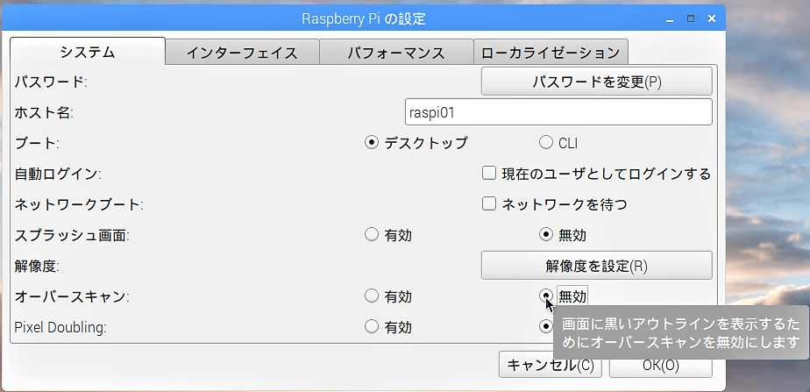The width and height of the screenshot is (810, 392).
Task: Click the スプラッシュ画面: label
Action: tap(72, 236)
